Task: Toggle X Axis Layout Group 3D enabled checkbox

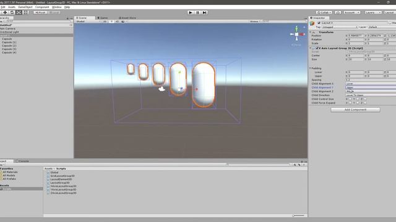Action: 317,48
